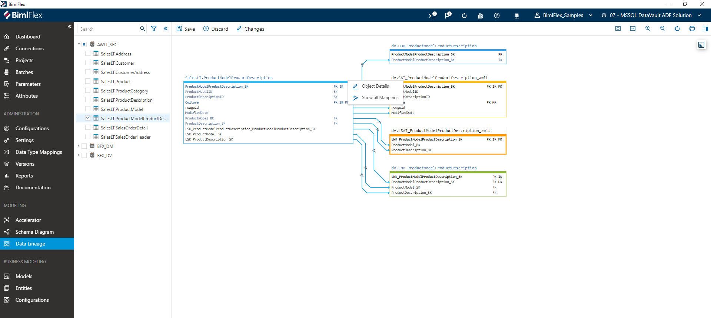Click the Attributes sidebar icon
The image size is (711, 318).
point(7,96)
